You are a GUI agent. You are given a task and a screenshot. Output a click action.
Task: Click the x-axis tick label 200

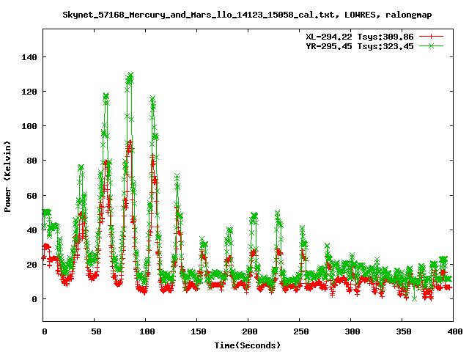point(250,331)
